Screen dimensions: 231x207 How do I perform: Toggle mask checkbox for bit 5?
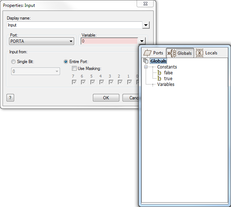93,82
